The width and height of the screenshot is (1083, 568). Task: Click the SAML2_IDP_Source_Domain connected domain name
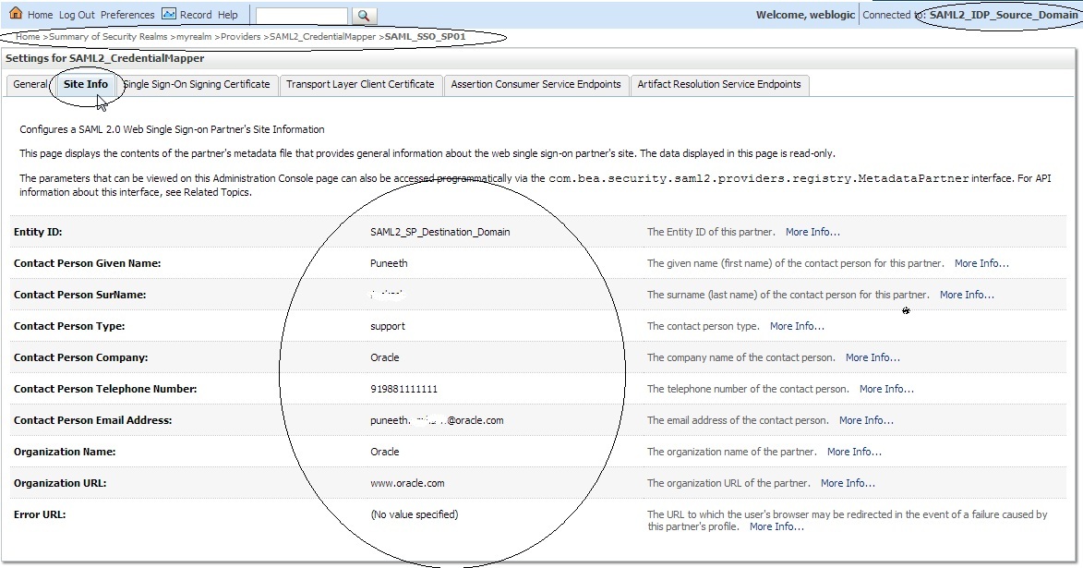click(1004, 15)
